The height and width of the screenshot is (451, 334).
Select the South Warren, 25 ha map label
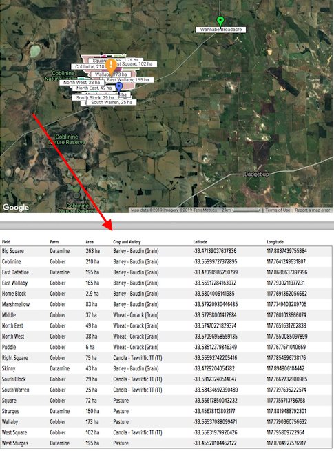(x=112, y=102)
